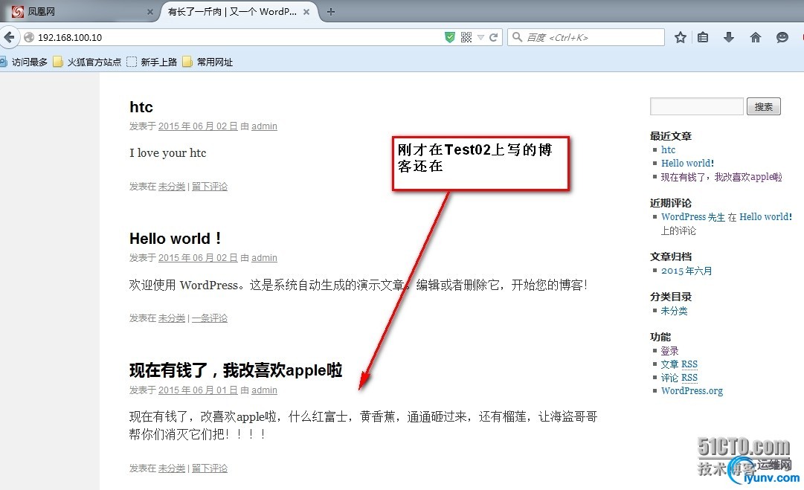Open 访问最多 bookmark
This screenshot has height=490, width=804.
click(24, 62)
